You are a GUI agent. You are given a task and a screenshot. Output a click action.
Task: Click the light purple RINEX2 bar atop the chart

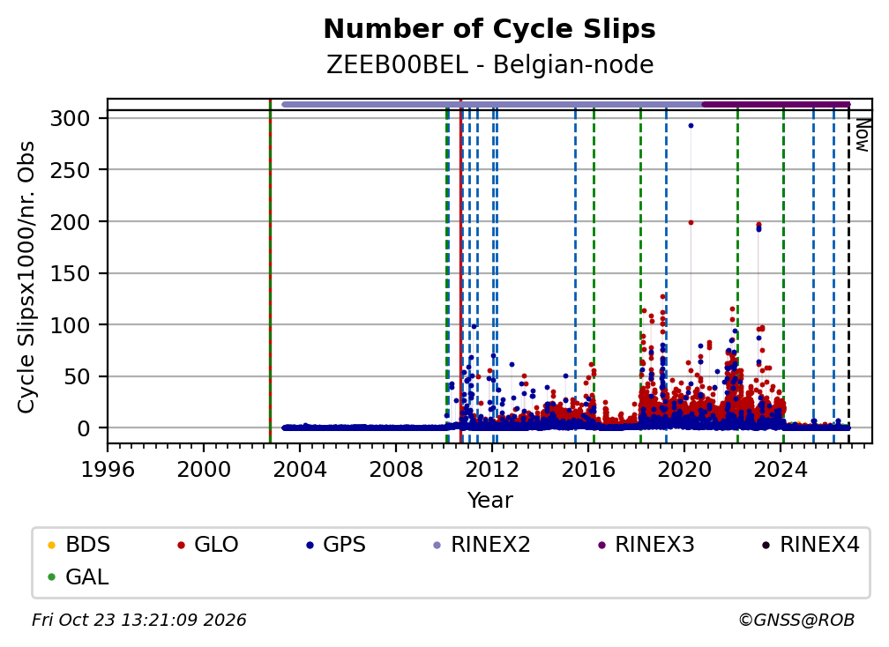492,104
